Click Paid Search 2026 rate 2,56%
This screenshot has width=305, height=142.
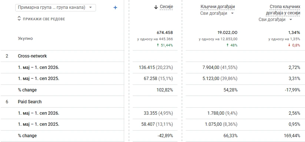[x=295, y=113]
